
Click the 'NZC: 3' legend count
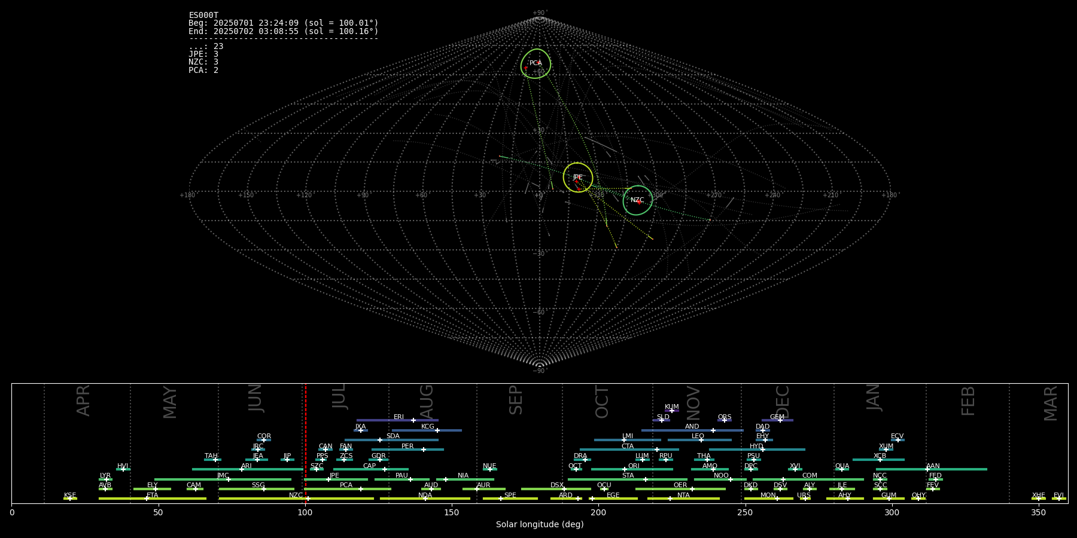click(x=203, y=62)
